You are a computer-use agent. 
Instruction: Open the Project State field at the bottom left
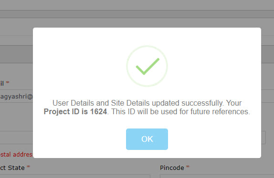75,176
